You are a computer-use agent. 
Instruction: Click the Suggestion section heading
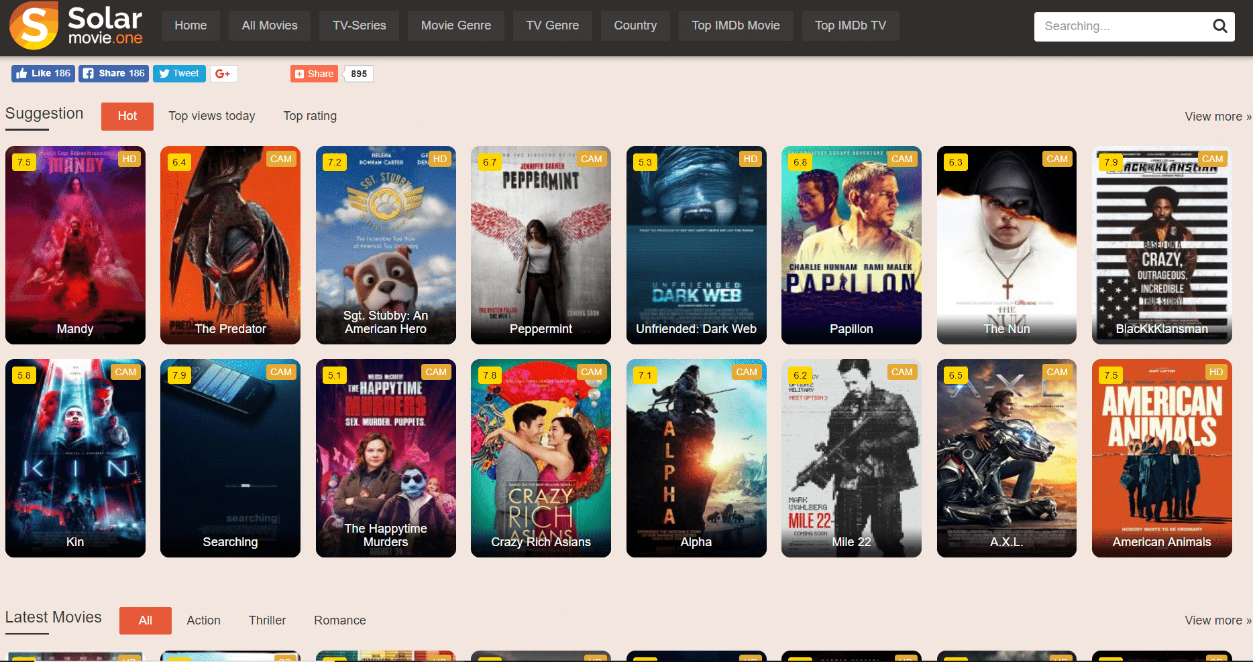point(44,114)
